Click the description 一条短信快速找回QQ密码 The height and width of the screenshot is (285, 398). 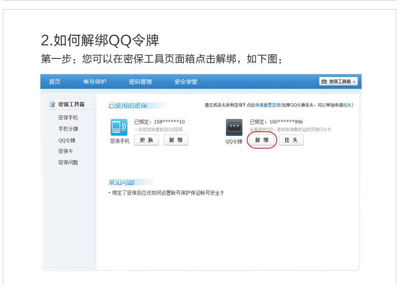pos(158,130)
